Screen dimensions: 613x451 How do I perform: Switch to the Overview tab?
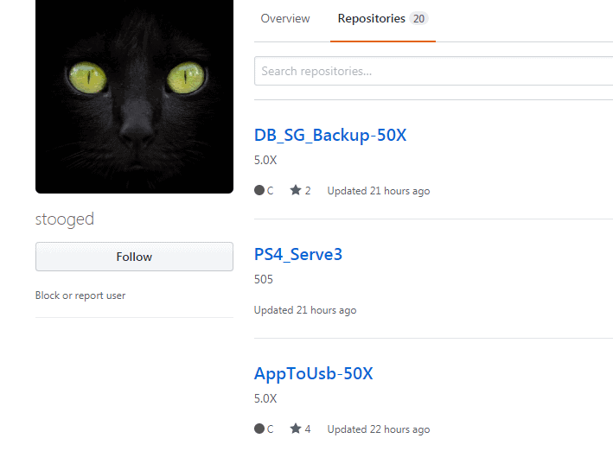pos(285,18)
